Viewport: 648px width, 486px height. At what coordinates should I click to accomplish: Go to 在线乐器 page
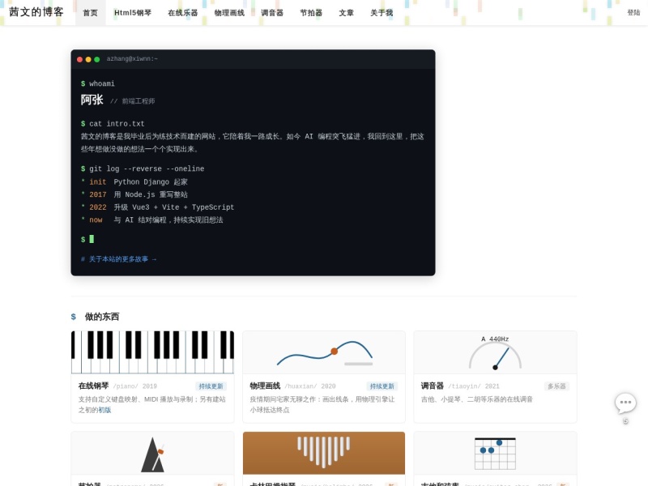[x=183, y=13]
